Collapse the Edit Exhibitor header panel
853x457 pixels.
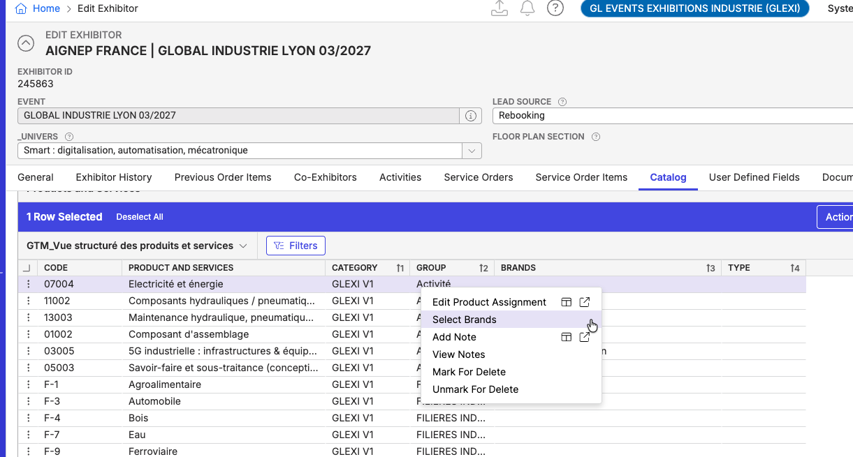pyautogui.click(x=26, y=43)
